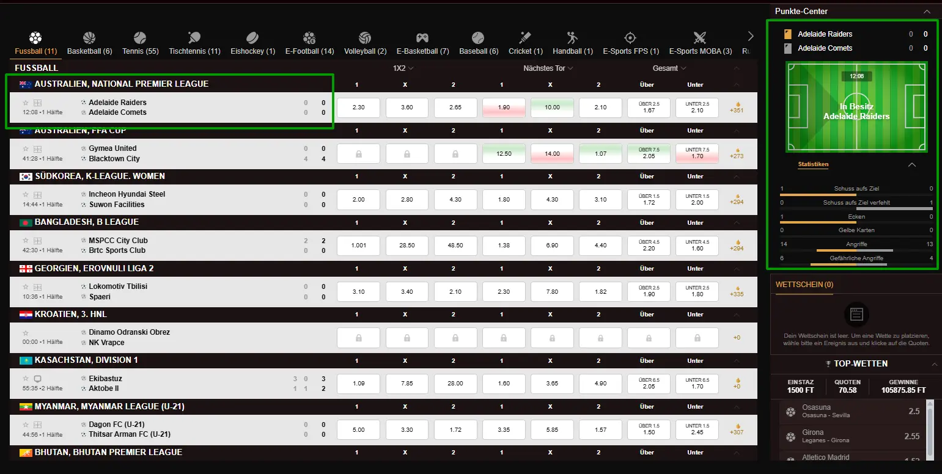The height and width of the screenshot is (474, 942).
Task: Switch to the Basketball (6) tab
Action: 90,43
